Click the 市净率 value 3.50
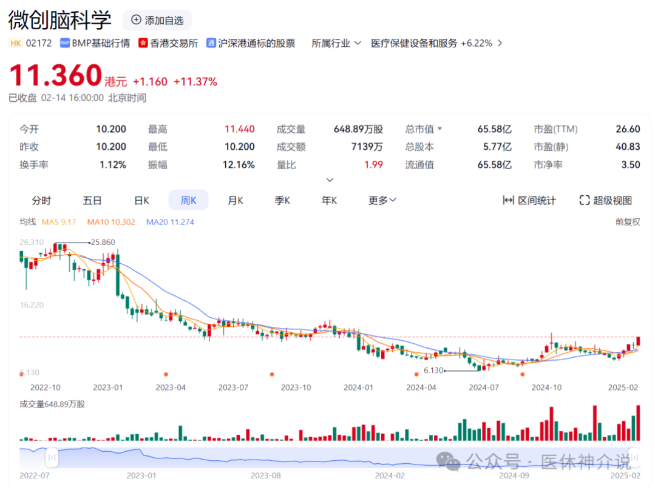 click(x=631, y=164)
